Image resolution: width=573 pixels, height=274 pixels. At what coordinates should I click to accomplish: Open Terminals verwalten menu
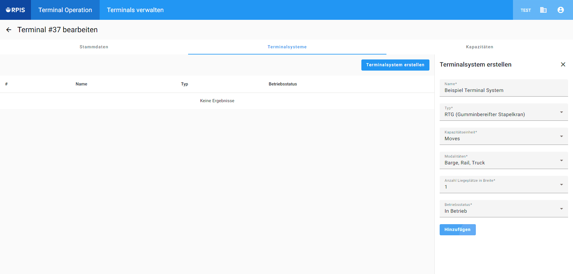(135, 10)
